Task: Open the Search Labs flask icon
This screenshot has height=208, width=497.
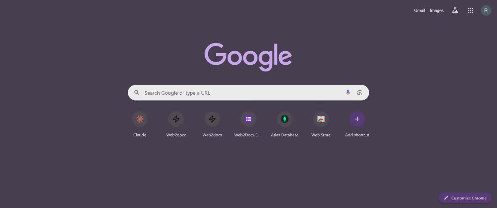Action: pos(455,10)
